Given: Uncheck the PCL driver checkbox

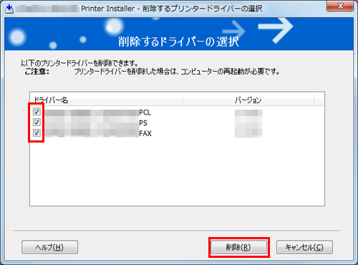Looking at the screenshot, I should tap(37, 112).
